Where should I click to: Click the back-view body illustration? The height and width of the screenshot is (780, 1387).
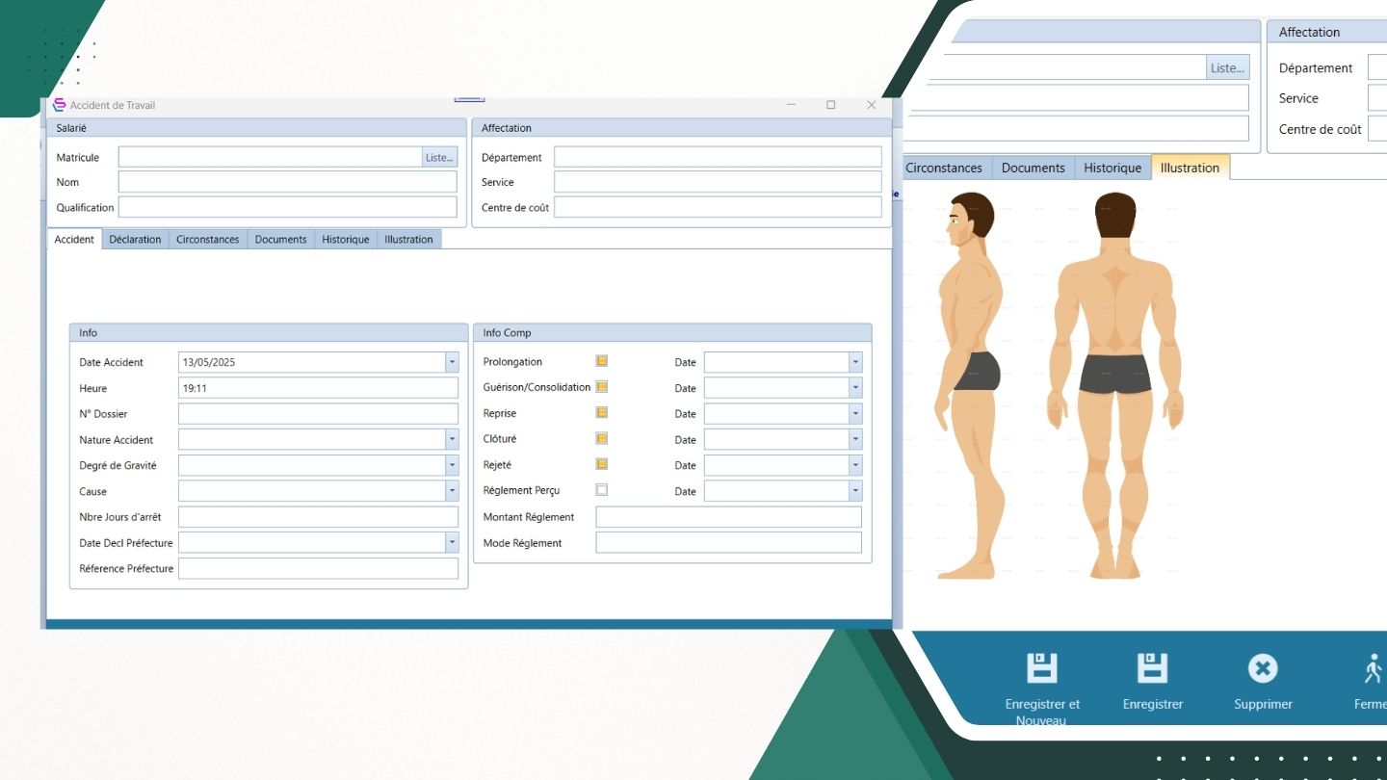(x=1115, y=385)
